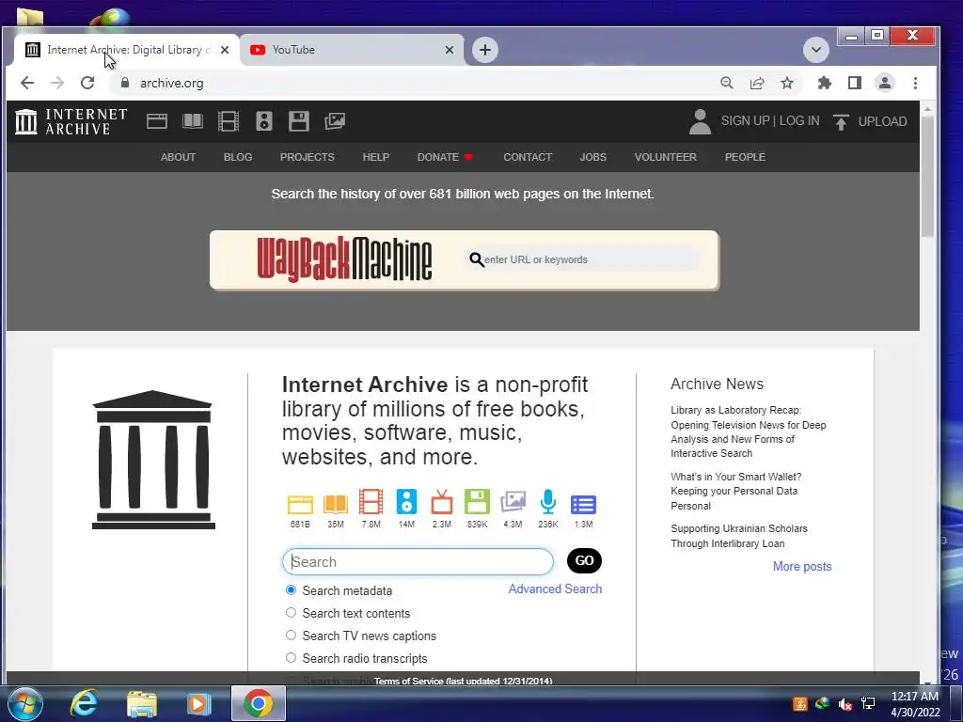Open CONTACT in the navigation bar
This screenshot has height=722, width=963.
tap(528, 157)
